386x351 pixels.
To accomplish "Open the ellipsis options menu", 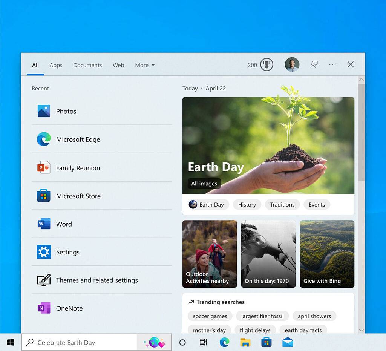I will coord(332,64).
